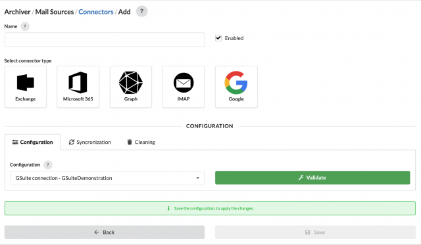Choose the Graph connector type

coord(131,87)
